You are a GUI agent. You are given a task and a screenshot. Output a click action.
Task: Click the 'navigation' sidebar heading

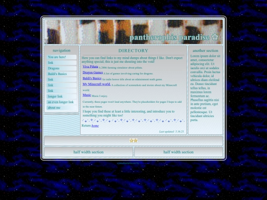61,50
